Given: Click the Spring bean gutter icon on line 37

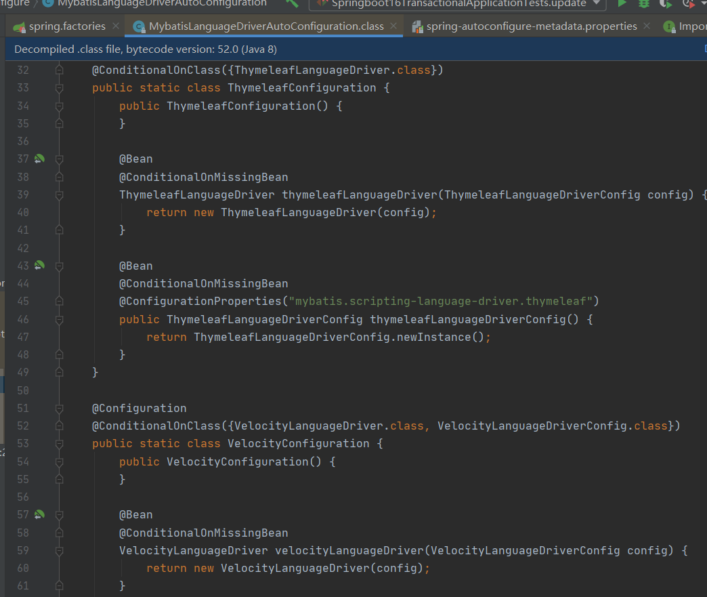Looking at the screenshot, I should coord(40,159).
